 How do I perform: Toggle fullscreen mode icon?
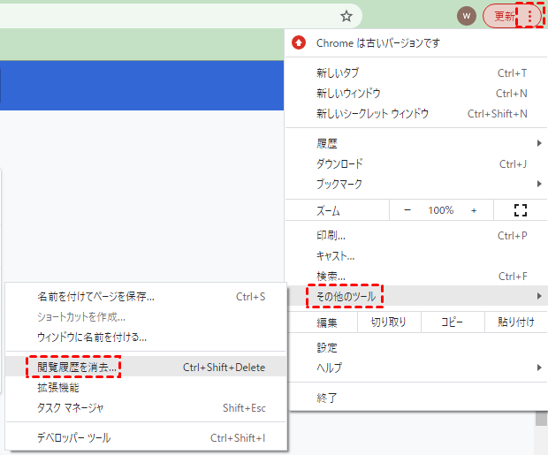[x=520, y=210]
